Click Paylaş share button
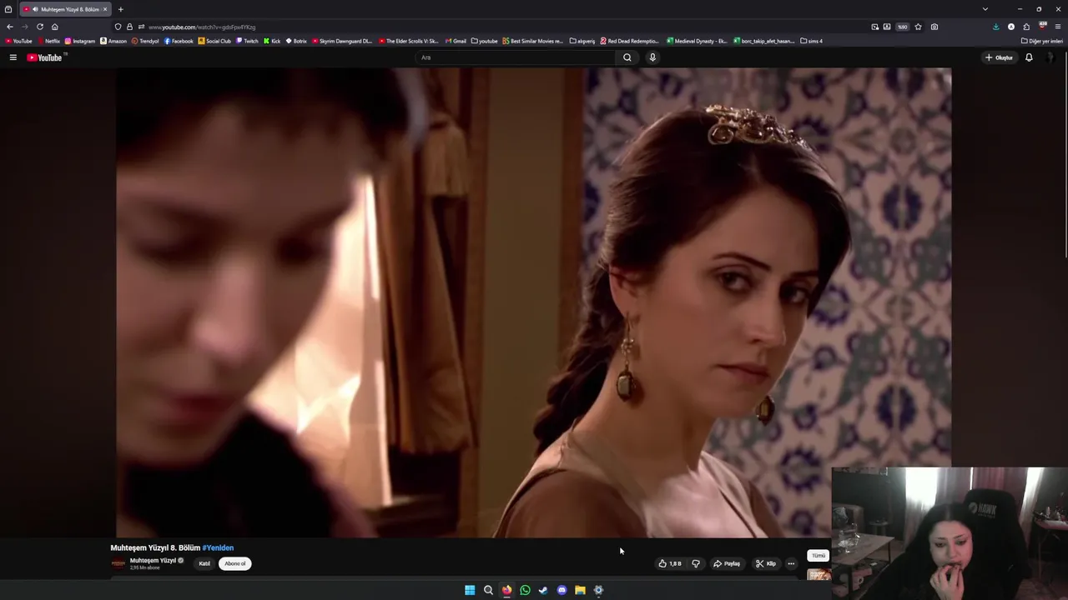 coord(727,563)
